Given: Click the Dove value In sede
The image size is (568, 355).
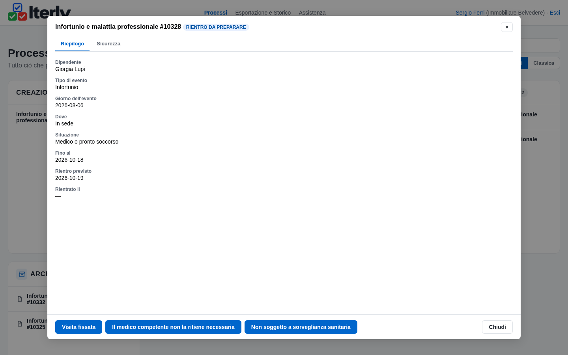Looking at the screenshot, I should (x=64, y=123).
